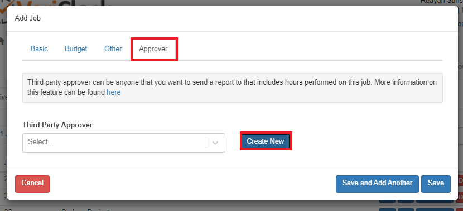
Task: Click Save and Add Another
Action: (377, 184)
